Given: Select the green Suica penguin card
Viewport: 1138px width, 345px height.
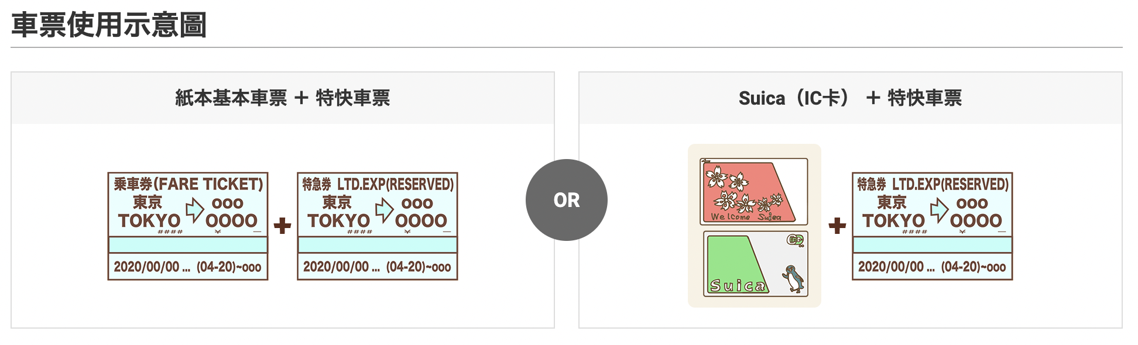Looking at the screenshot, I should 756,264.
